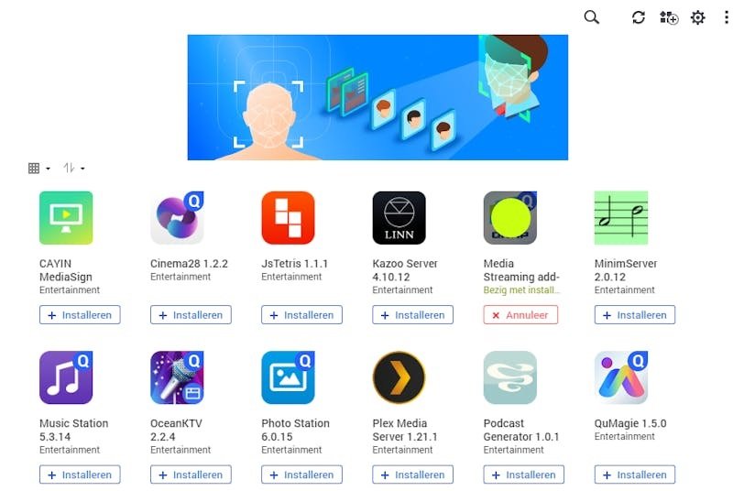This screenshot has height=491, width=733.
Task: Expand the sort order dropdown
Action: (74, 168)
